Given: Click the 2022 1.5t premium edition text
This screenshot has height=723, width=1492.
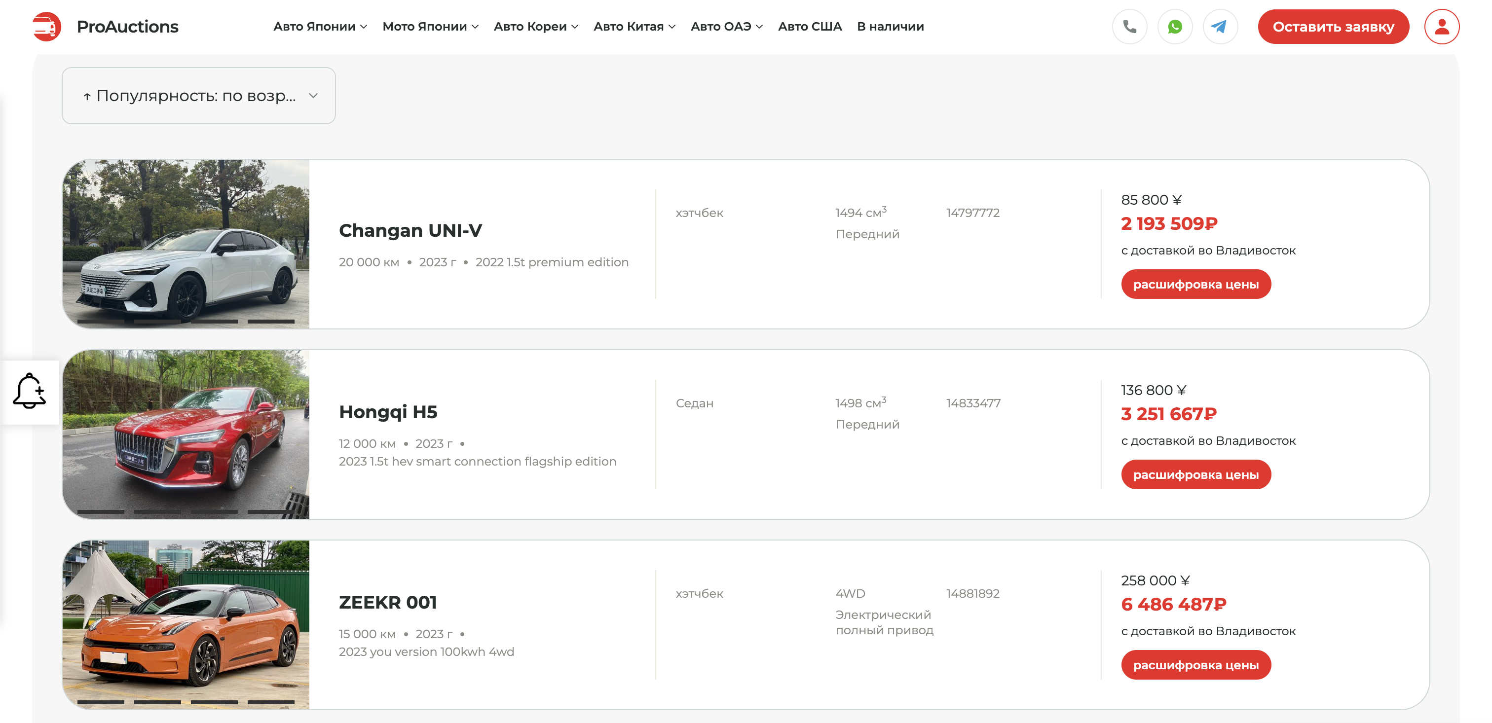Looking at the screenshot, I should coord(552,262).
